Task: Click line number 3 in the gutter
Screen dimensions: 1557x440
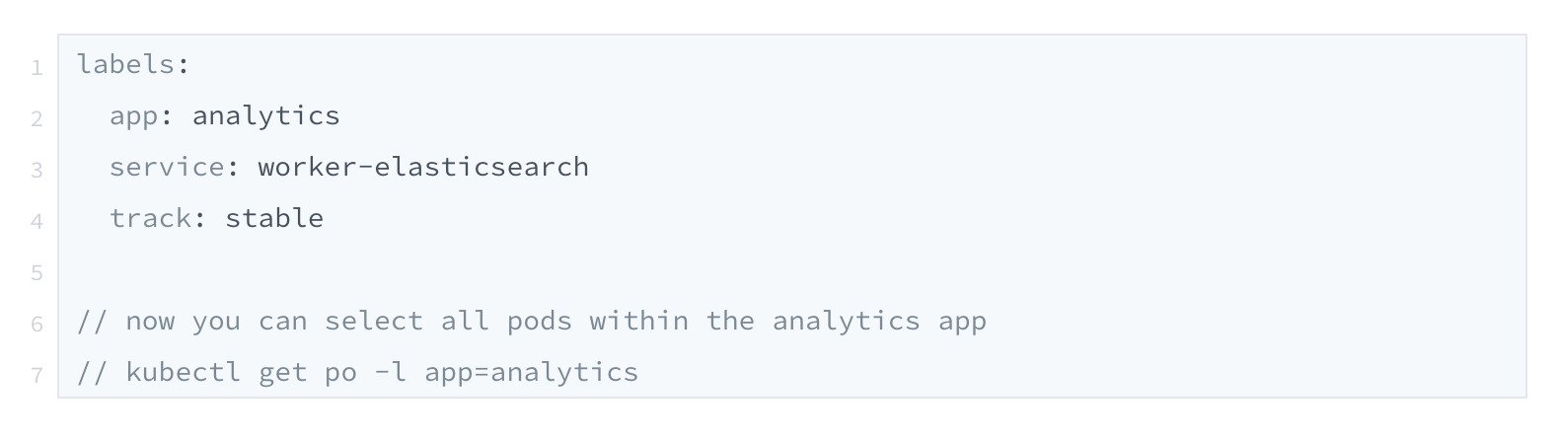Action: point(37,170)
